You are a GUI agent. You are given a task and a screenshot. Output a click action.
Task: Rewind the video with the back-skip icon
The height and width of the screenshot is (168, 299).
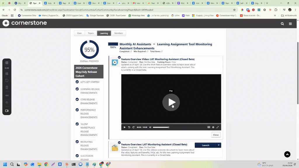129,127
